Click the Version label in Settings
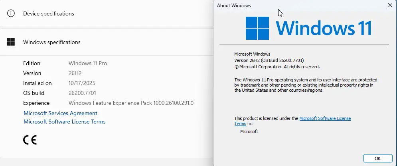Image resolution: width=397 pixels, height=166 pixels. tap(32, 73)
